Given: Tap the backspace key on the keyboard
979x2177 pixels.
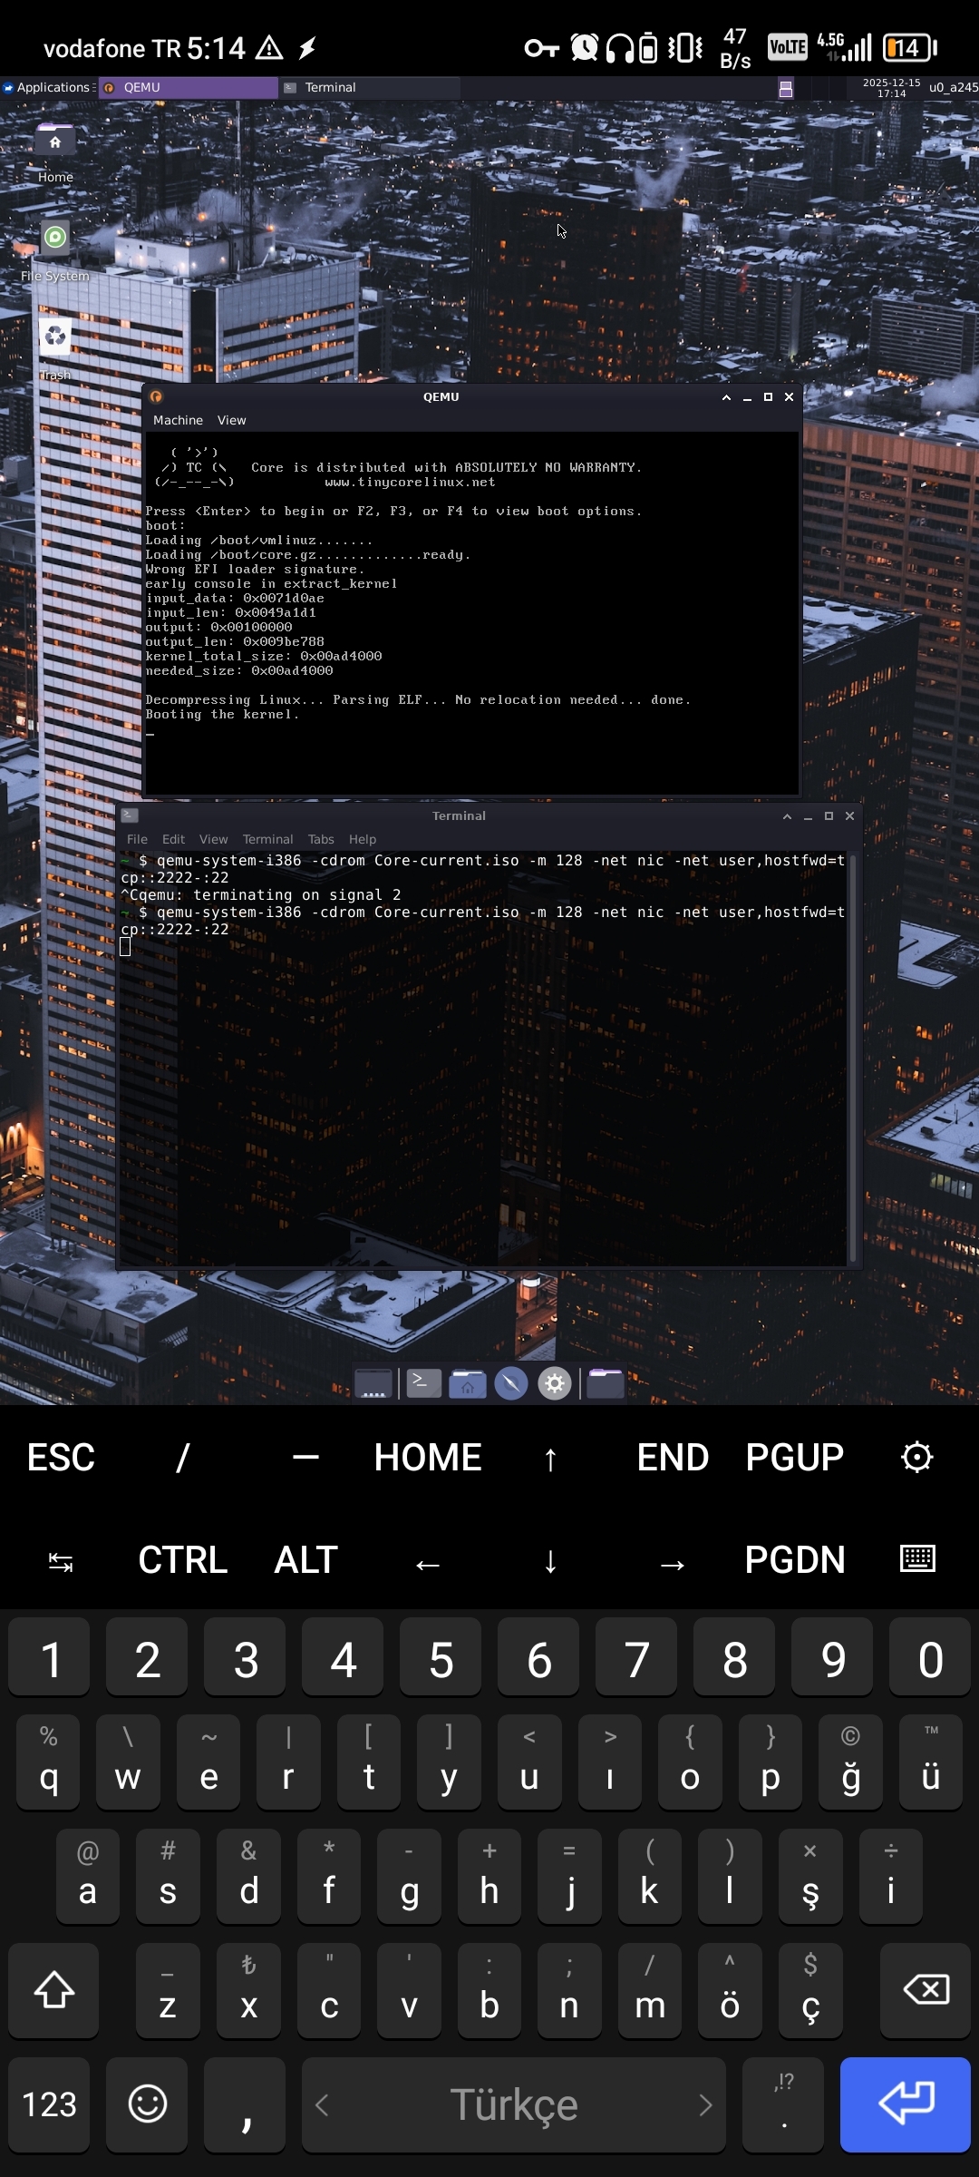Looking at the screenshot, I should click(x=926, y=1990).
